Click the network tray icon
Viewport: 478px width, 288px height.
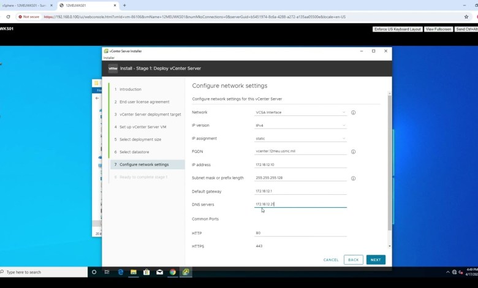point(454,272)
